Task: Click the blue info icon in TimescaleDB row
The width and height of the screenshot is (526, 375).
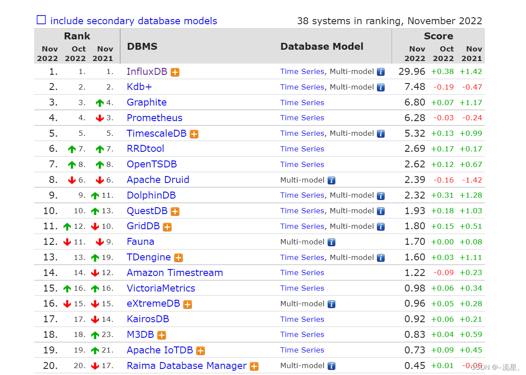Action: click(x=381, y=134)
